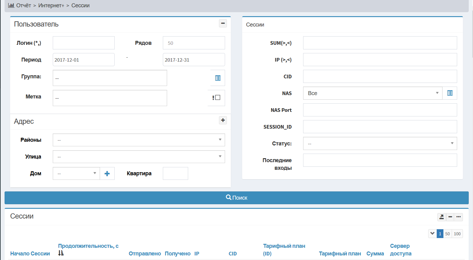Viewport: 473px width, 260px height.
Task: Sort by the Продолжительность, с column header
Action: pos(88,246)
